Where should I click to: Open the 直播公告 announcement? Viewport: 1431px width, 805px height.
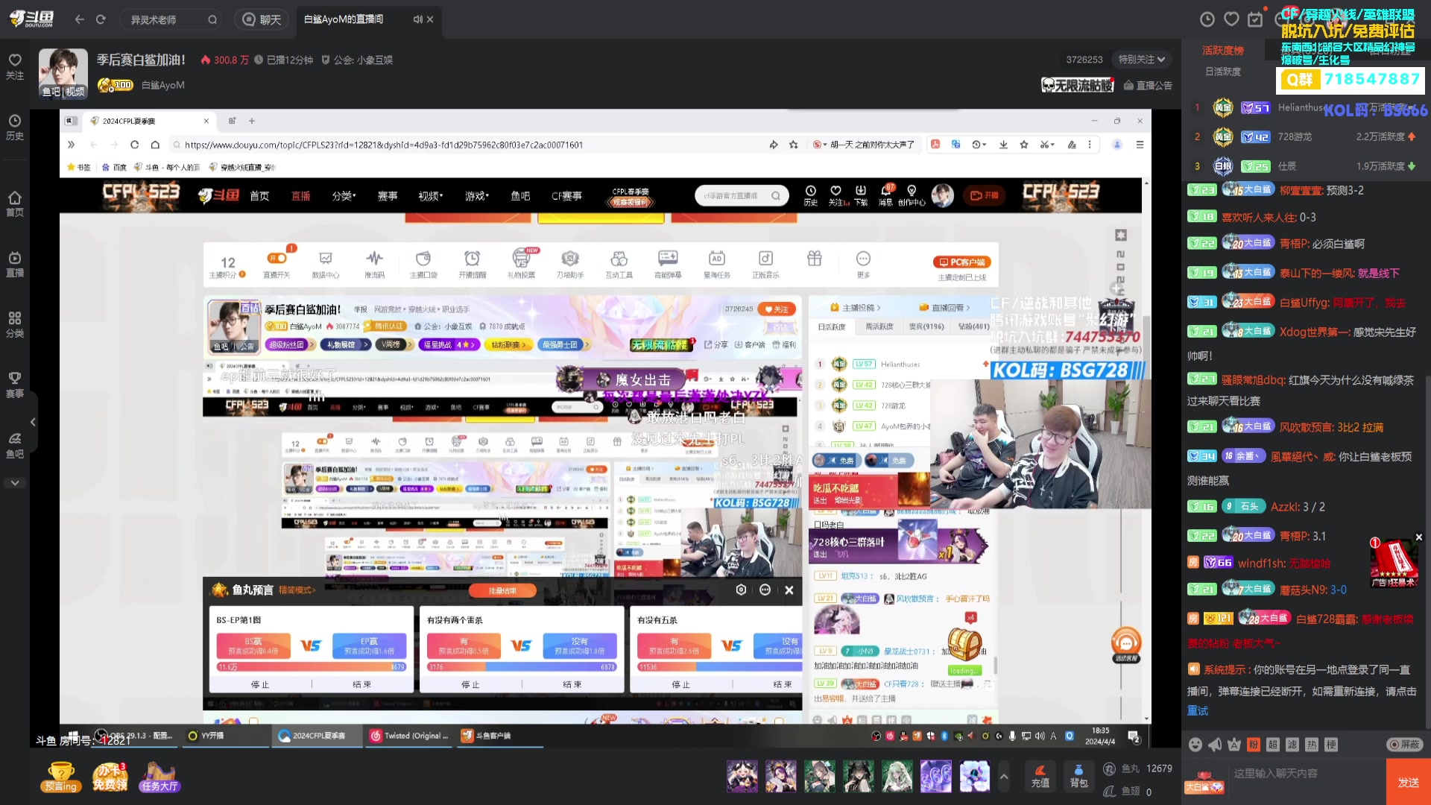pyautogui.click(x=1148, y=86)
